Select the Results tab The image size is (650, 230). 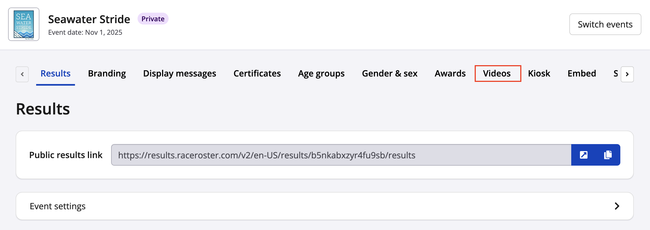pyautogui.click(x=55, y=74)
